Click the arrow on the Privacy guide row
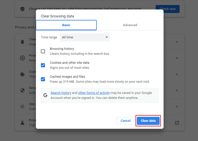198x141 pixels. (x=177, y=58)
